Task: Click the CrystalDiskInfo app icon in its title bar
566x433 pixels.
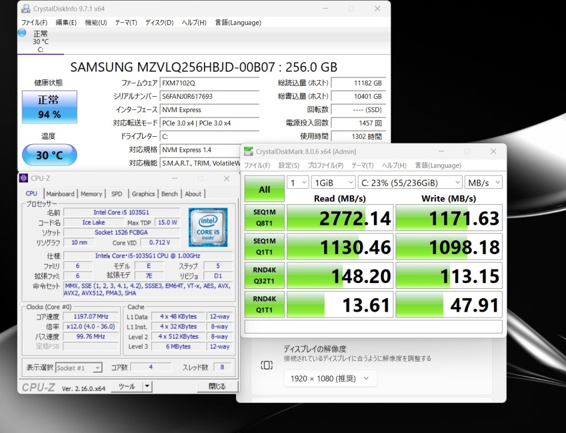Action: click(x=26, y=9)
